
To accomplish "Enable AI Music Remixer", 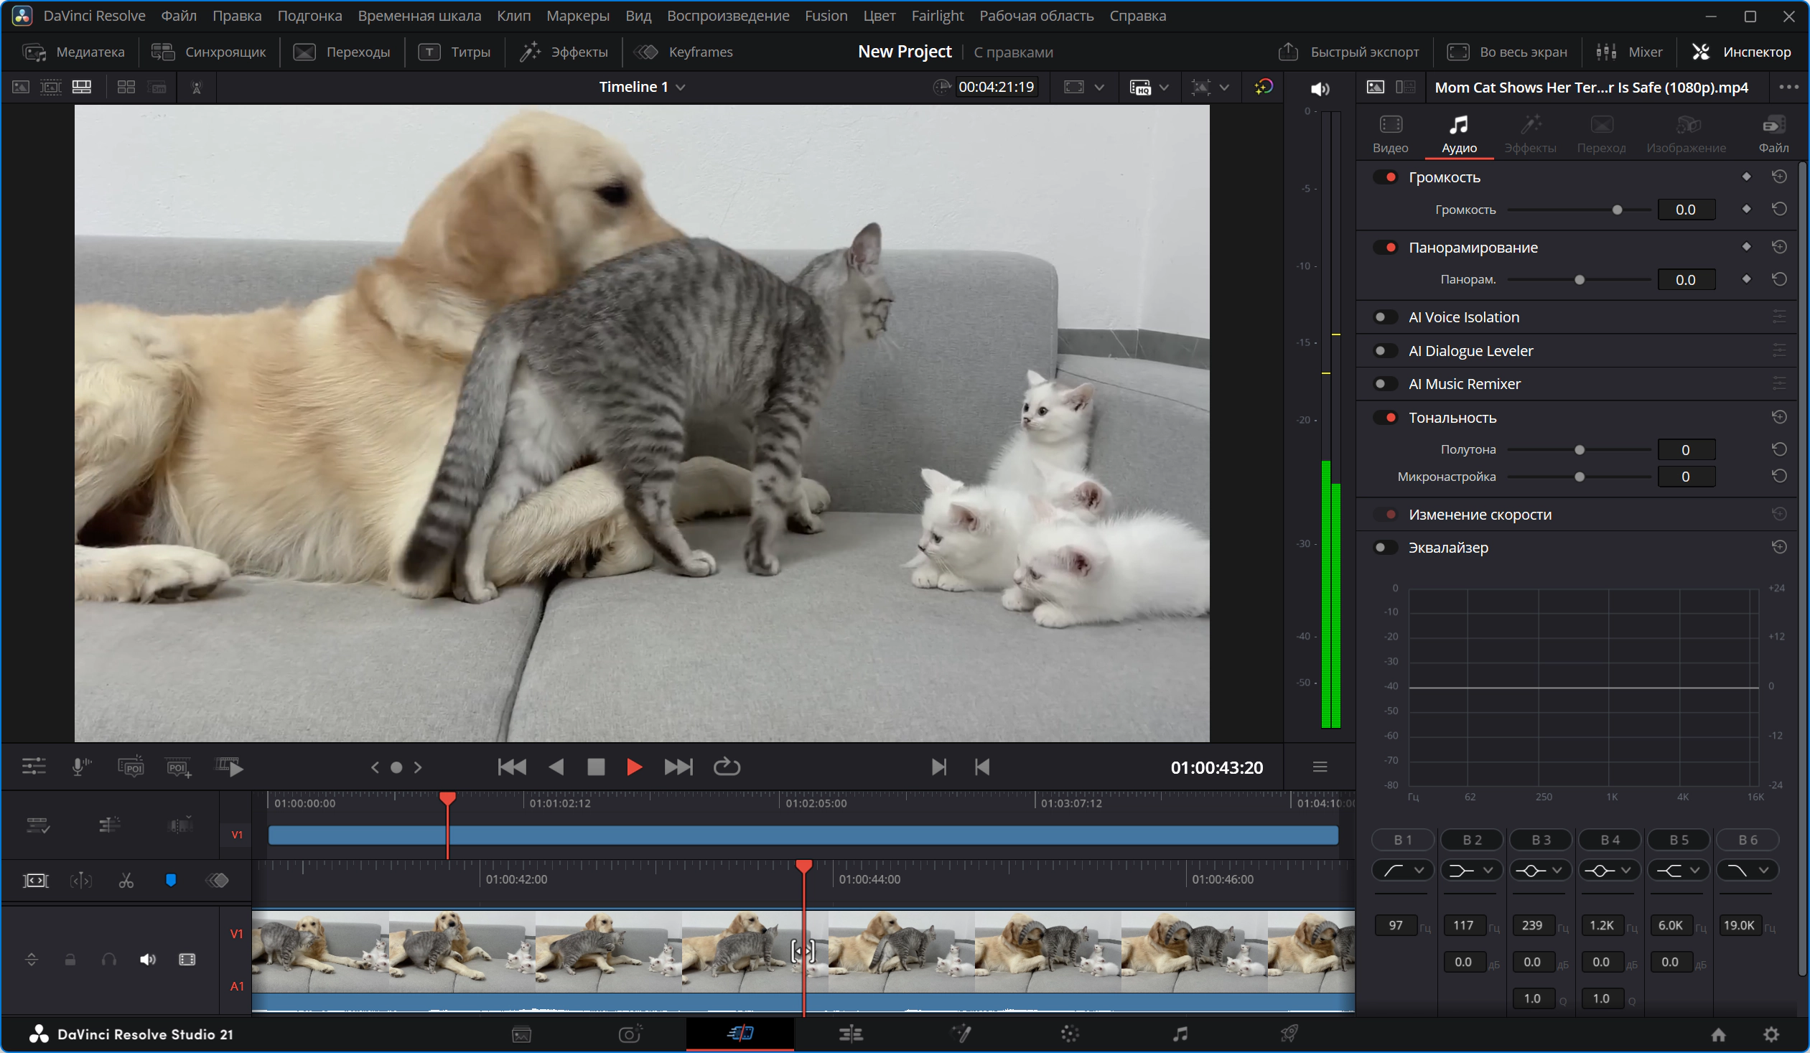I will 1385,383.
